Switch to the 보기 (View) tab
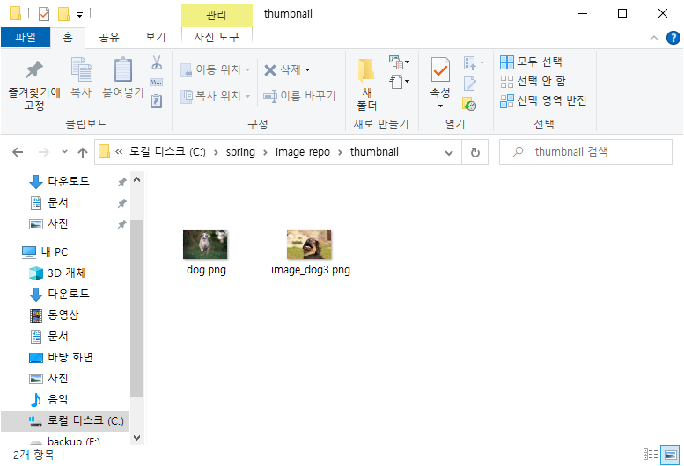This screenshot has width=684, height=466. (x=156, y=37)
